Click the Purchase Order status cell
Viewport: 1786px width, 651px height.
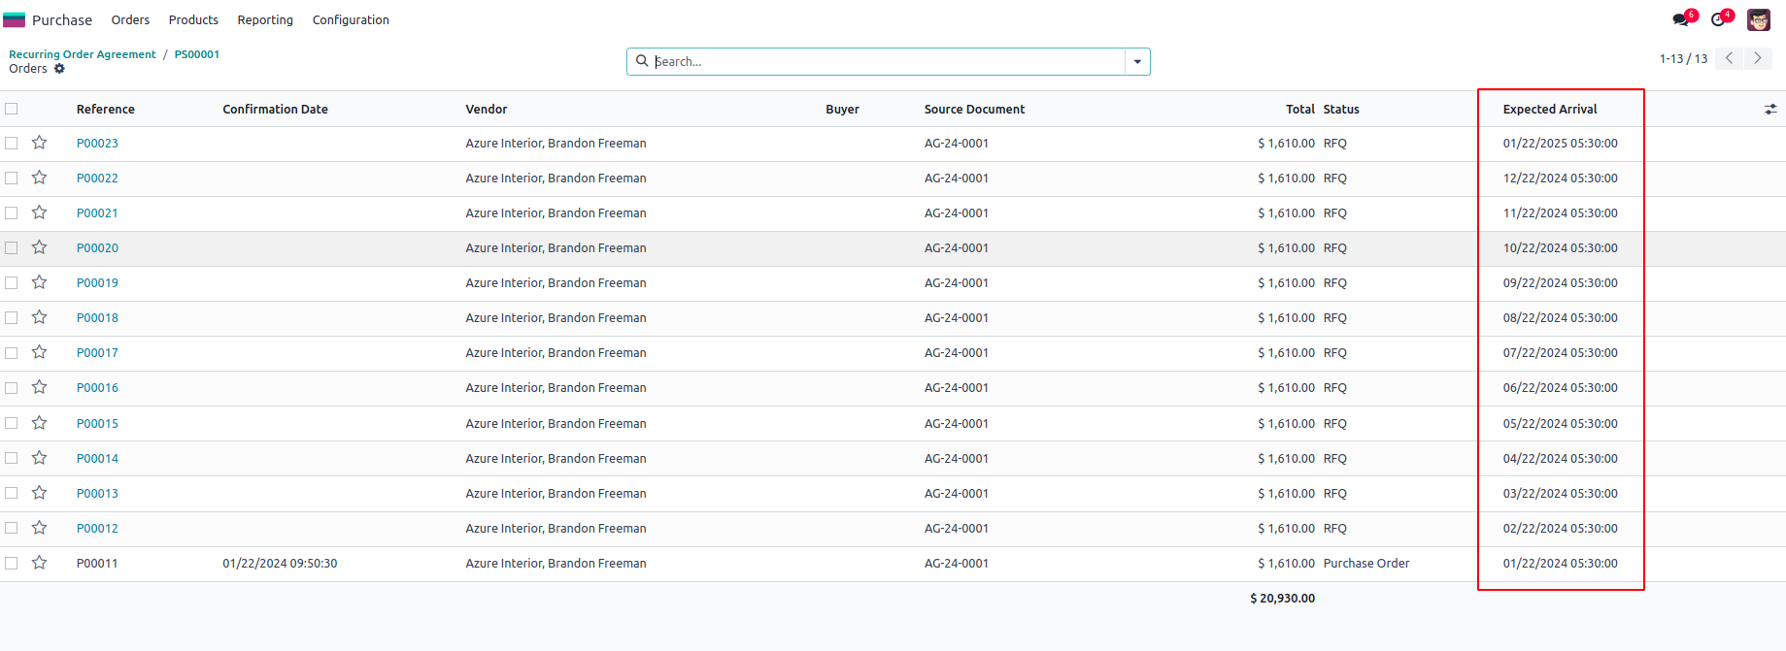[x=1366, y=563]
